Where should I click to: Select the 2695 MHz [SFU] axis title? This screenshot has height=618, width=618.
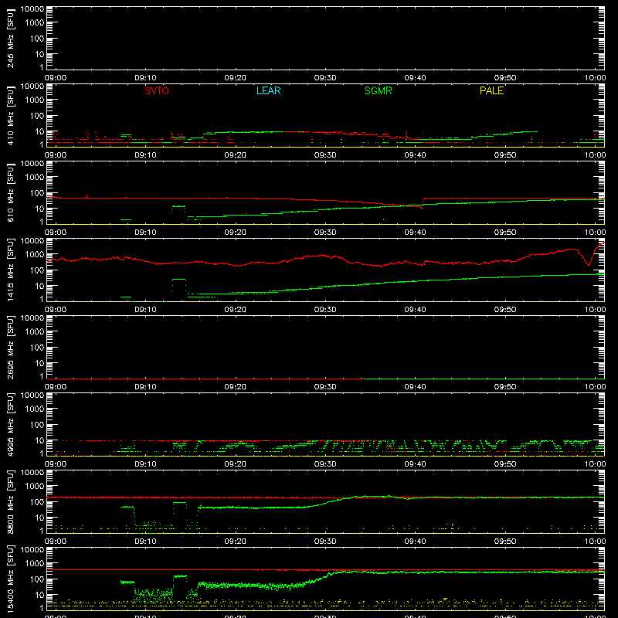click(10, 347)
